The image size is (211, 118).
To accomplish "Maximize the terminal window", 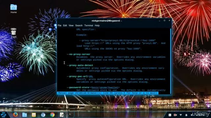I will (165, 20).
